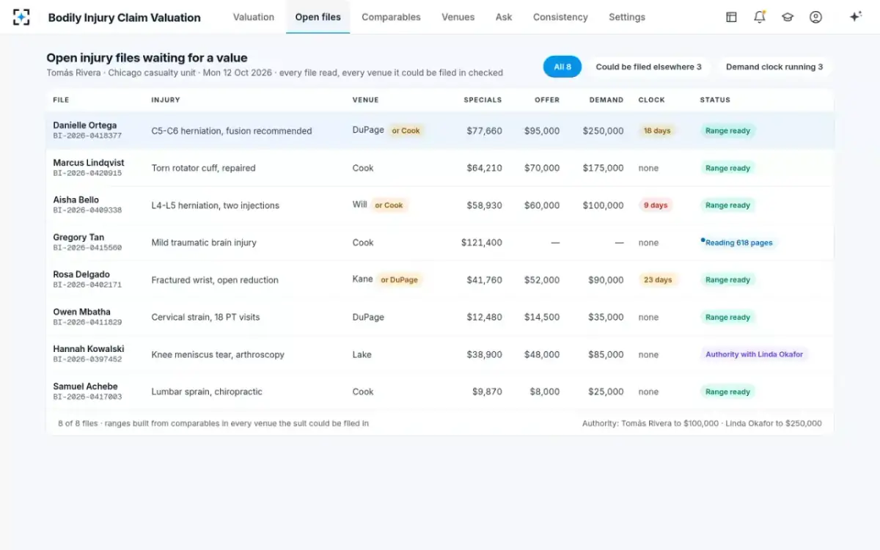Open the graduation cap learning icon
Image resolution: width=880 pixels, height=550 pixels.
[x=788, y=17]
